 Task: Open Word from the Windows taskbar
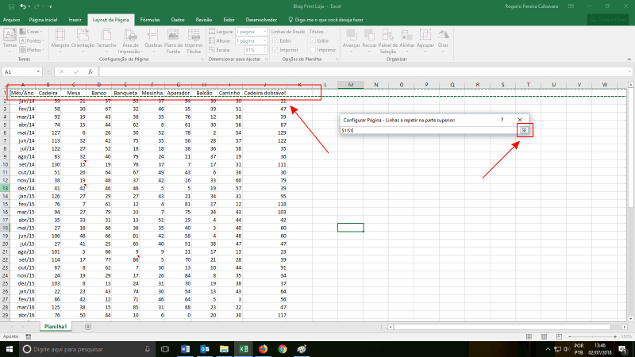coord(186,348)
